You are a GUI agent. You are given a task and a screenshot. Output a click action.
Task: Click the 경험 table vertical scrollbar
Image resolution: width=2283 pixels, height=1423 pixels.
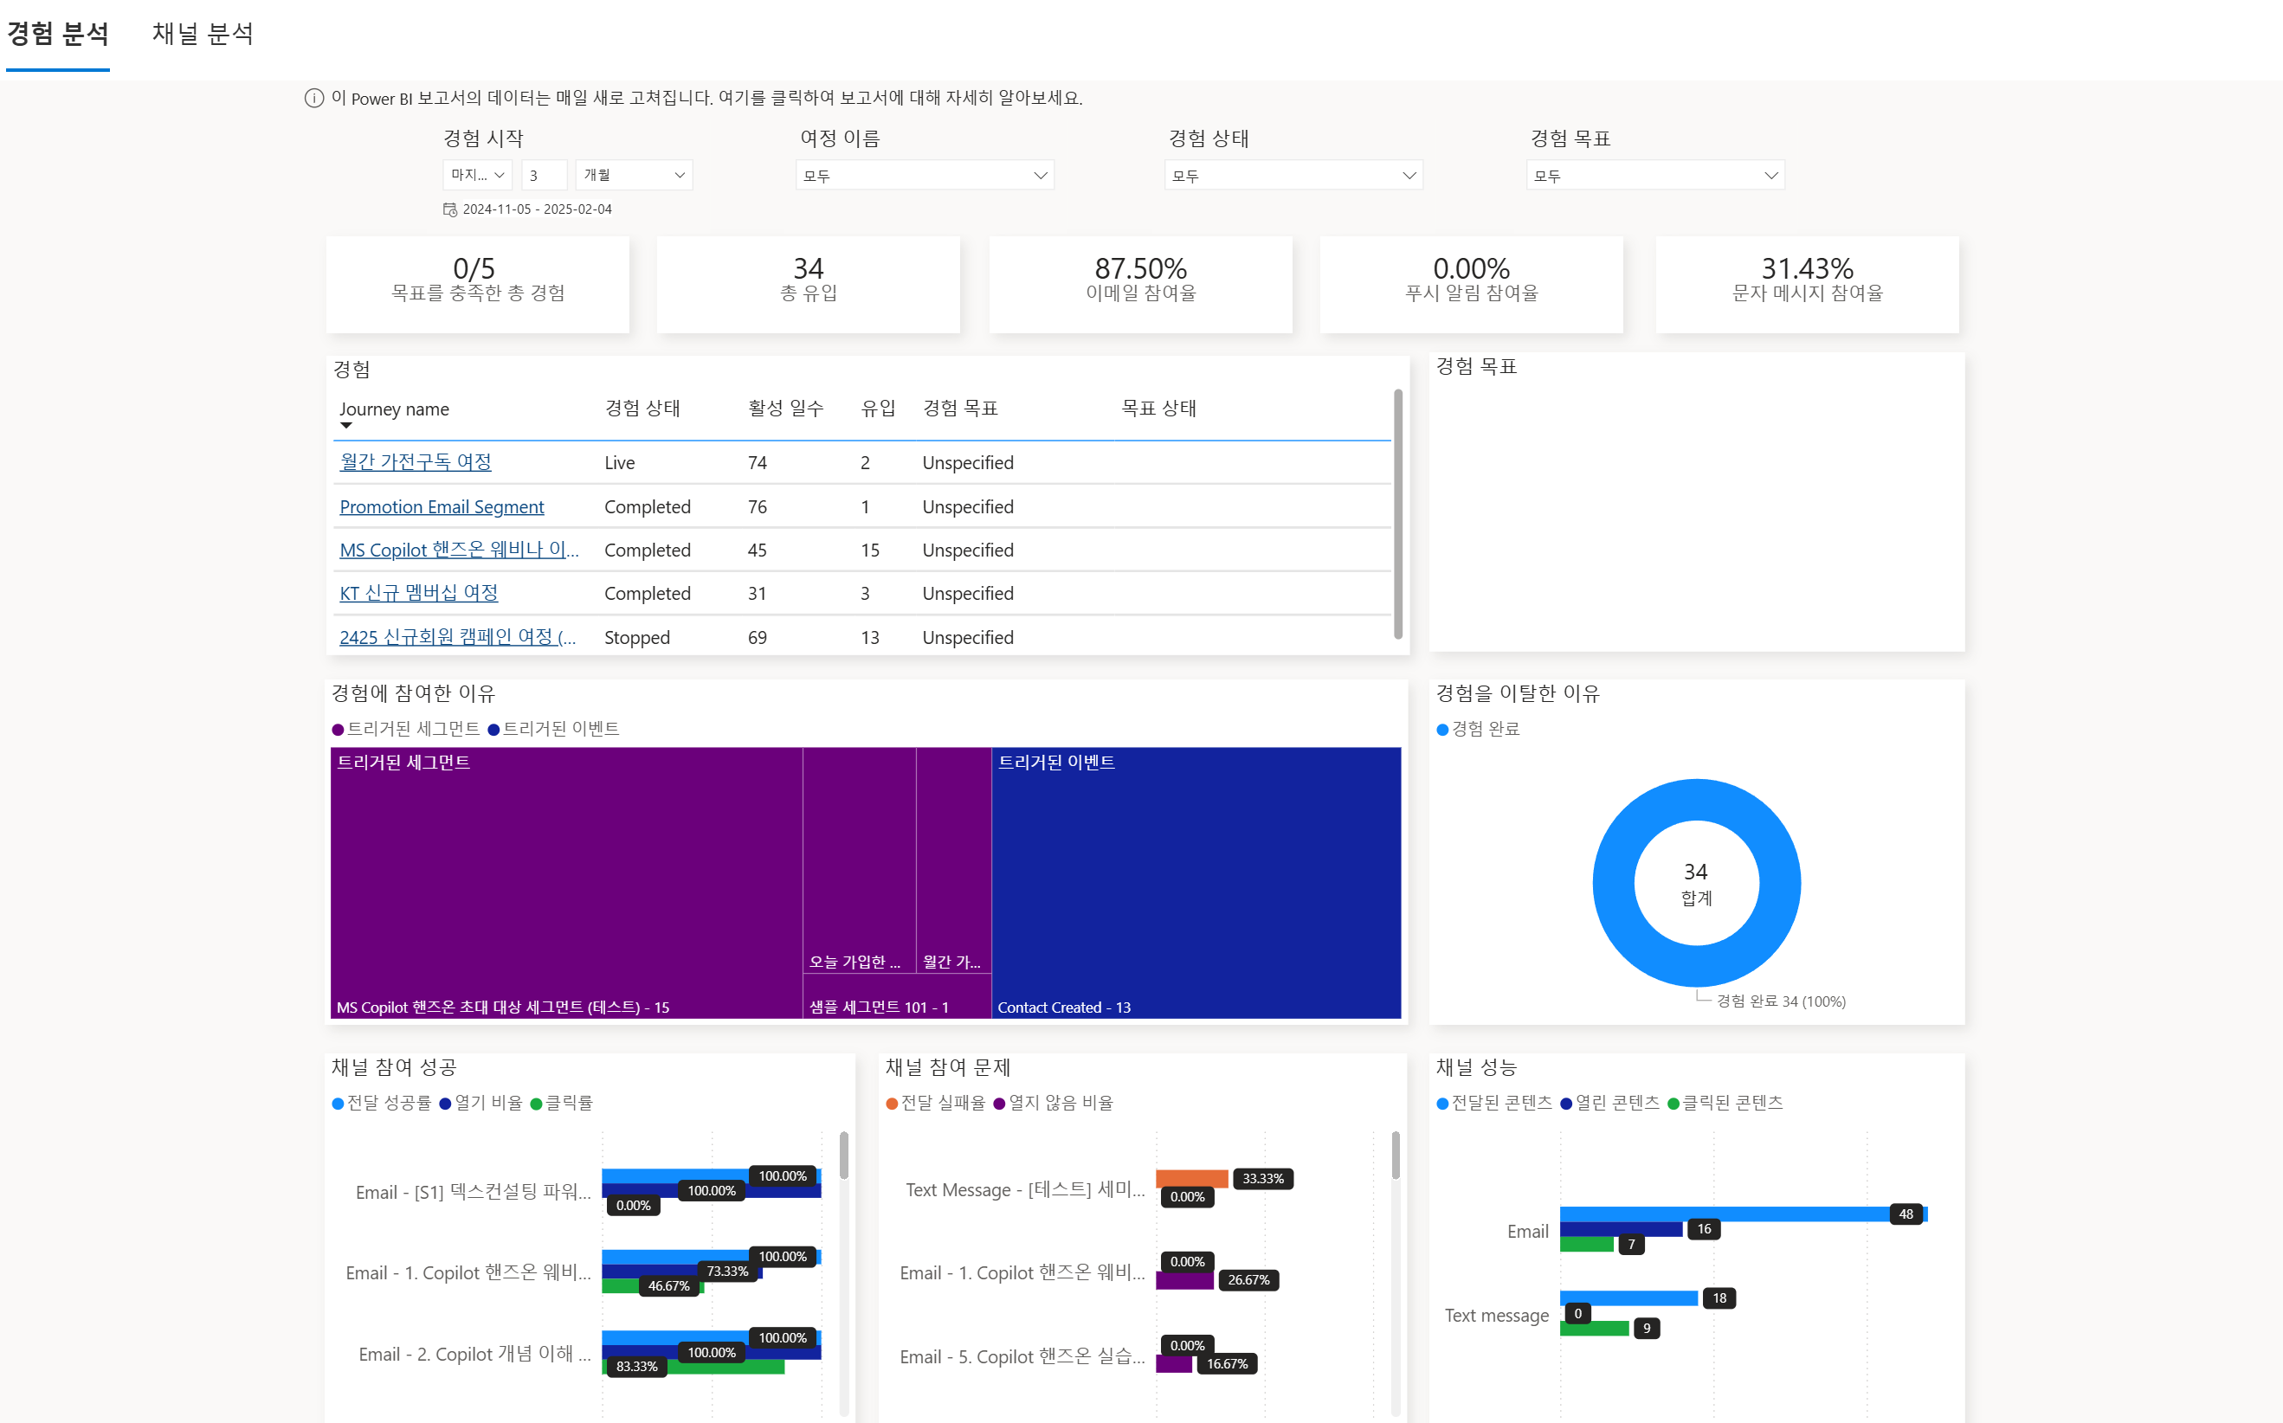point(1397,513)
